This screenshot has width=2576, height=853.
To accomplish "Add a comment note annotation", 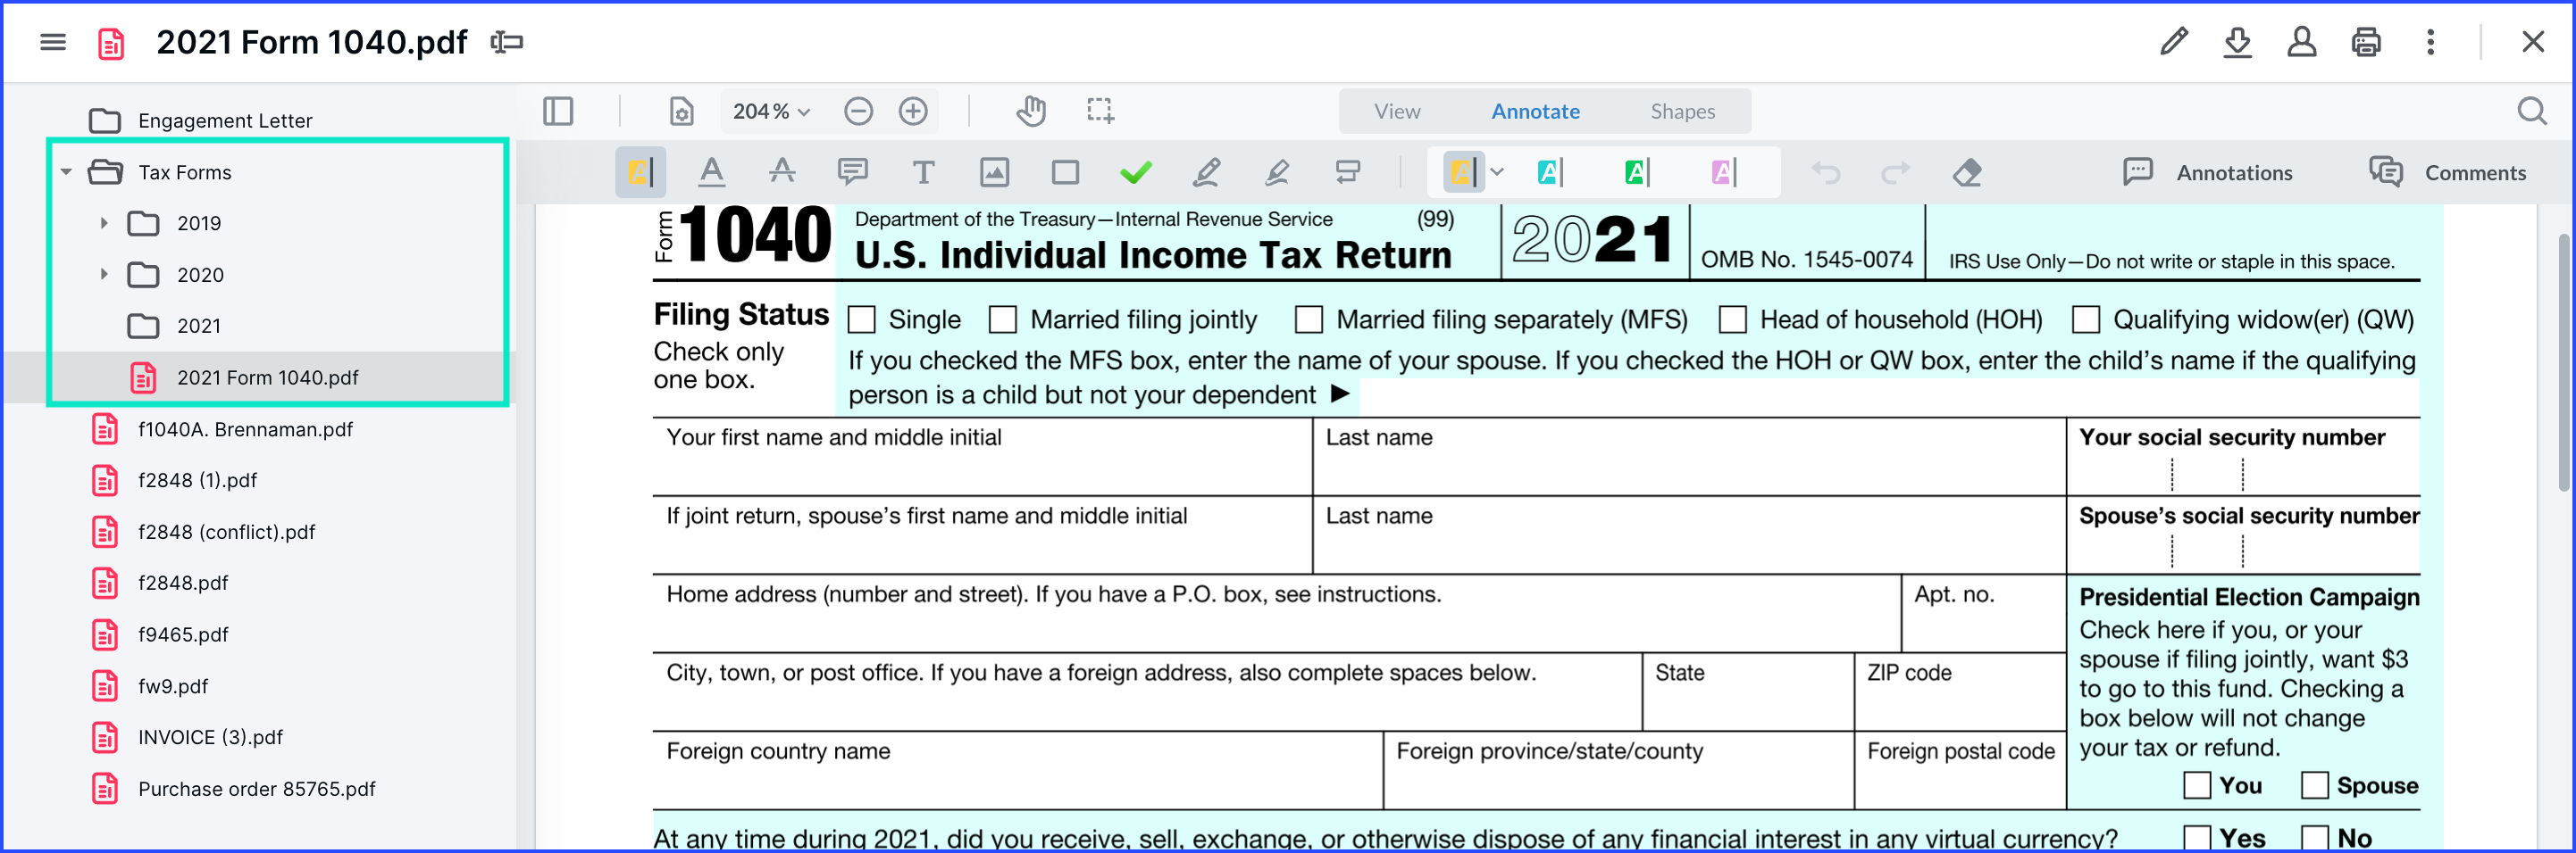I will tap(852, 173).
